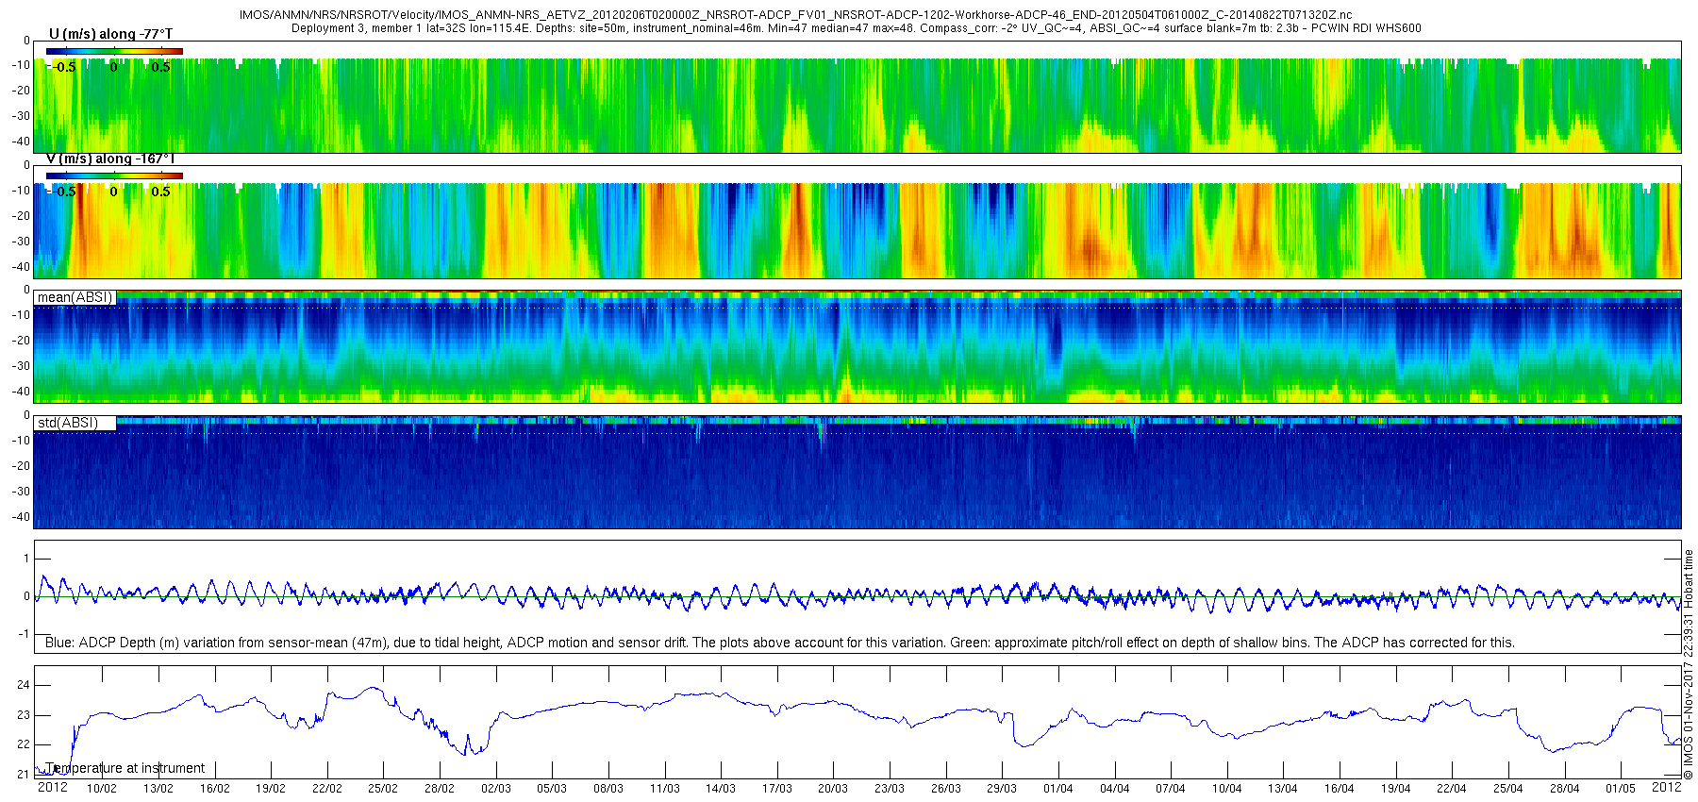Click the Deployment 3 metadata subtitle
1698x802 pixels.
point(856,28)
